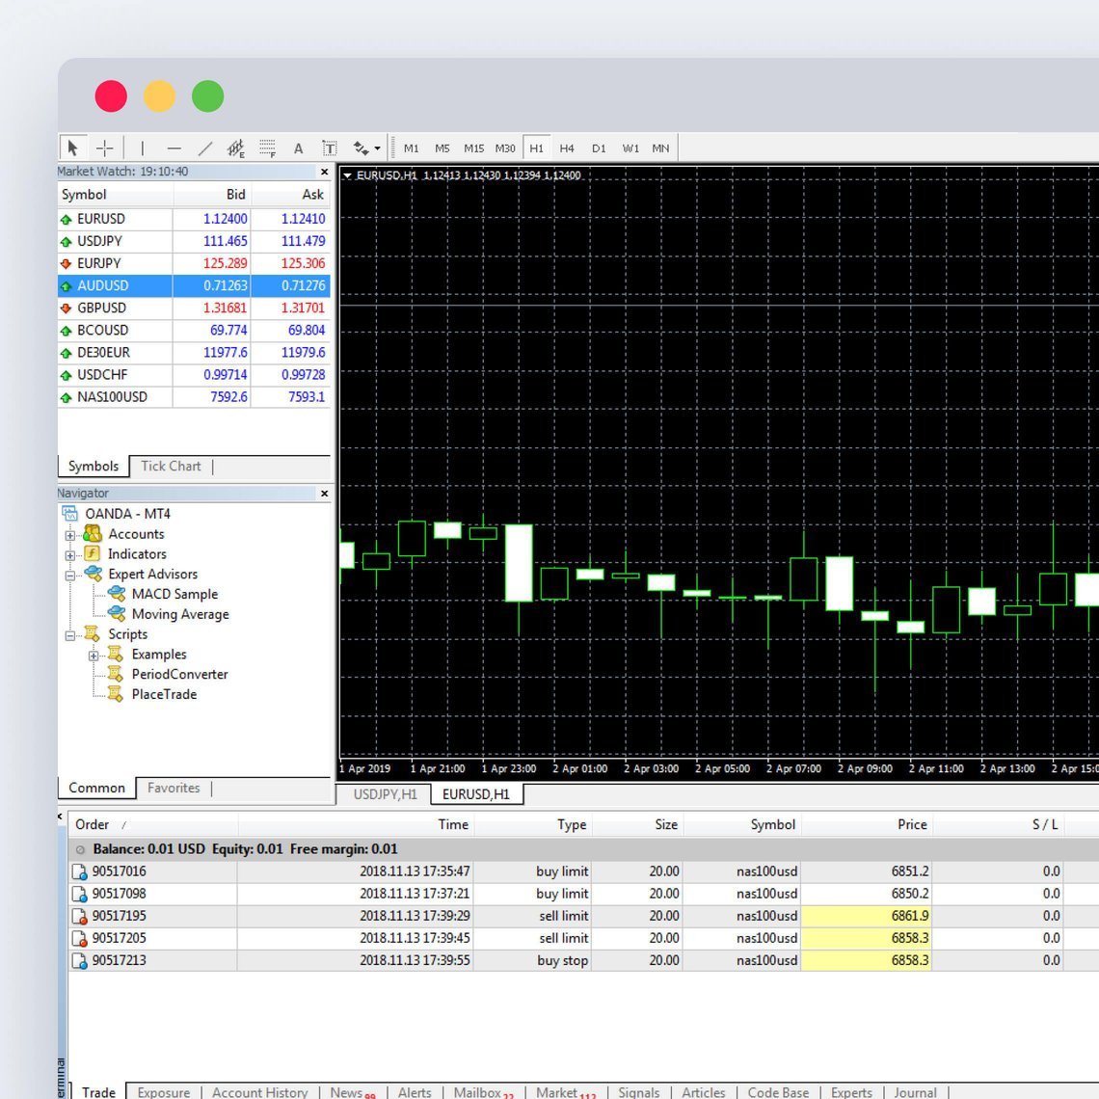Expand the Accounts tree node
1099x1099 pixels.
click(69, 535)
